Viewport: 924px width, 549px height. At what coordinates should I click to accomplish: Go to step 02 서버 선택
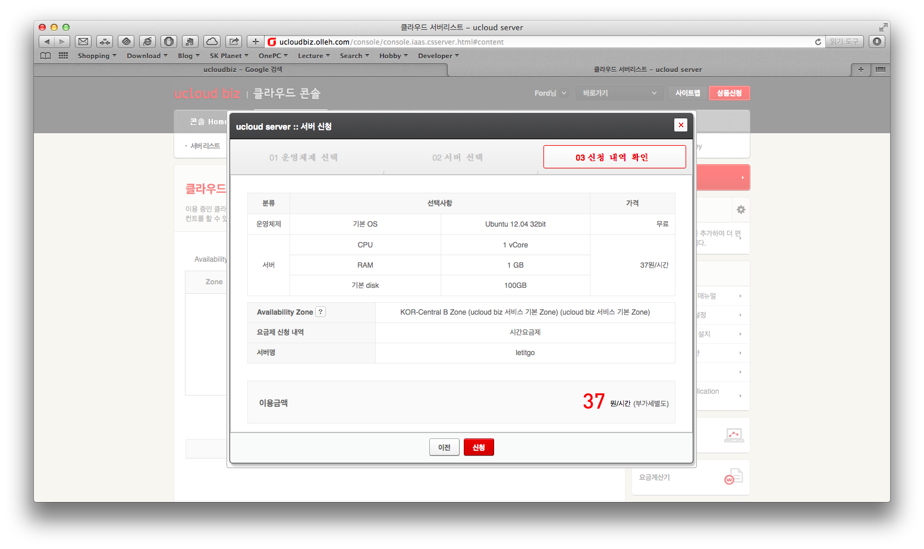(x=457, y=158)
